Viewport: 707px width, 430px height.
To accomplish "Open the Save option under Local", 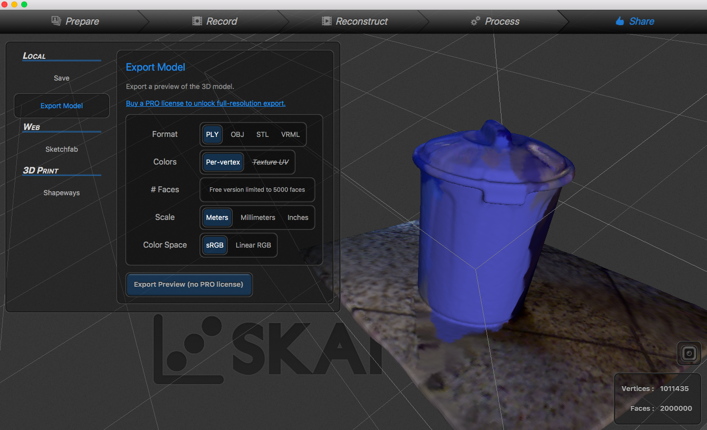I will tap(62, 78).
